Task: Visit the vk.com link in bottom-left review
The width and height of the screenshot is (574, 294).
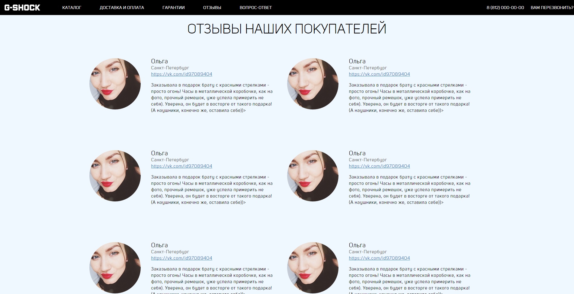Action: 181,258
